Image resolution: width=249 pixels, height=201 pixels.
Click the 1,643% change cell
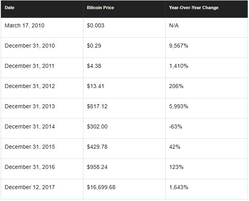(178, 187)
